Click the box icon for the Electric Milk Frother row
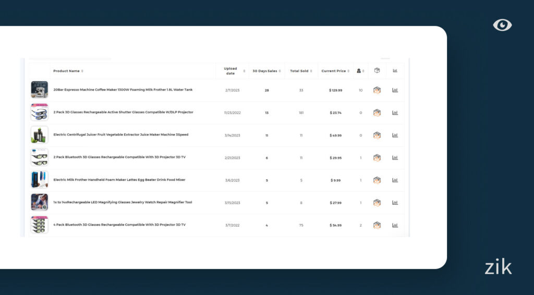Image resolution: width=534 pixels, height=295 pixels. [377, 180]
